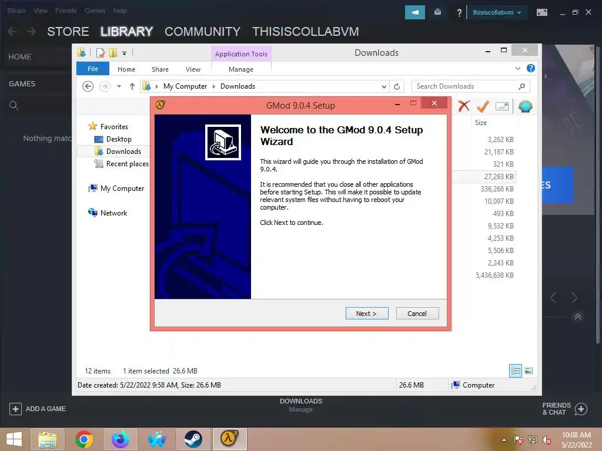Go back in Explorer navigation
Image resolution: width=602 pixels, height=451 pixels.
pyautogui.click(x=88, y=86)
